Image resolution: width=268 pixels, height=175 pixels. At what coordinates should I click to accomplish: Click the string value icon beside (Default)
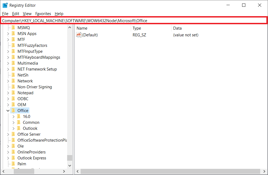[x=79, y=35]
